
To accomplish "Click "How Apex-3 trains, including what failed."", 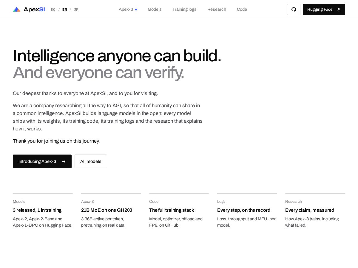I will pos(312,222).
